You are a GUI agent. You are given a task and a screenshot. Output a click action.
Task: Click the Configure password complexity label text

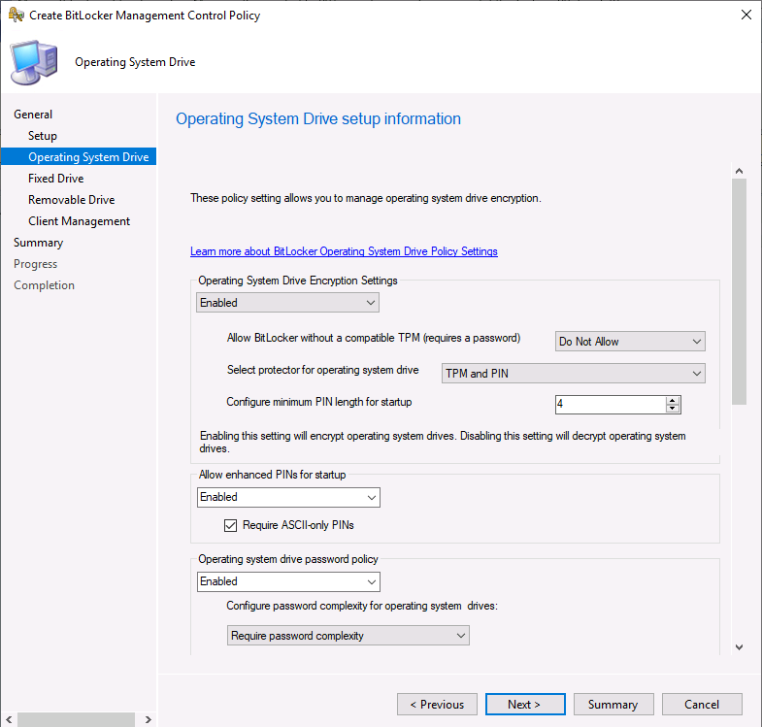tap(362, 606)
